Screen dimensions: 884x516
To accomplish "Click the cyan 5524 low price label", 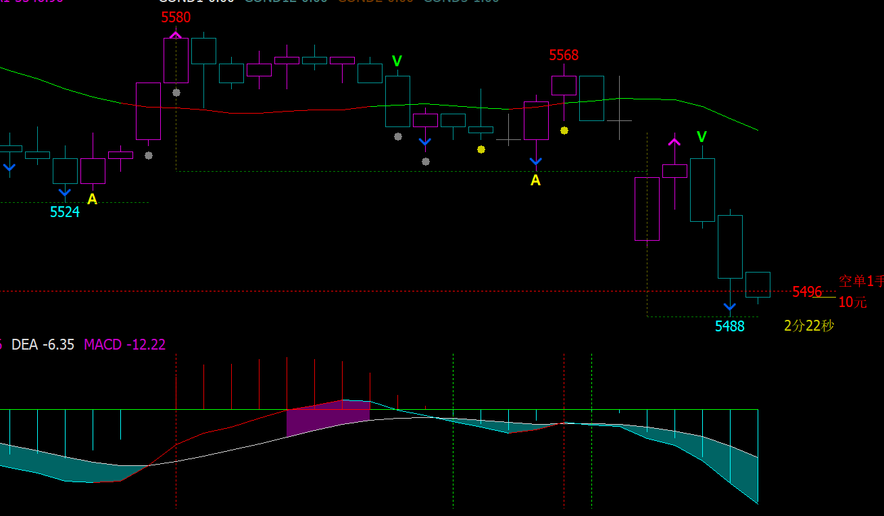I will pos(65,212).
